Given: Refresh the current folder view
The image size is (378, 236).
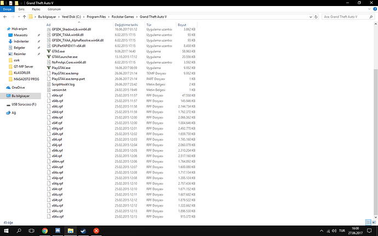Looking at the screenshot, I should [316, 17].
